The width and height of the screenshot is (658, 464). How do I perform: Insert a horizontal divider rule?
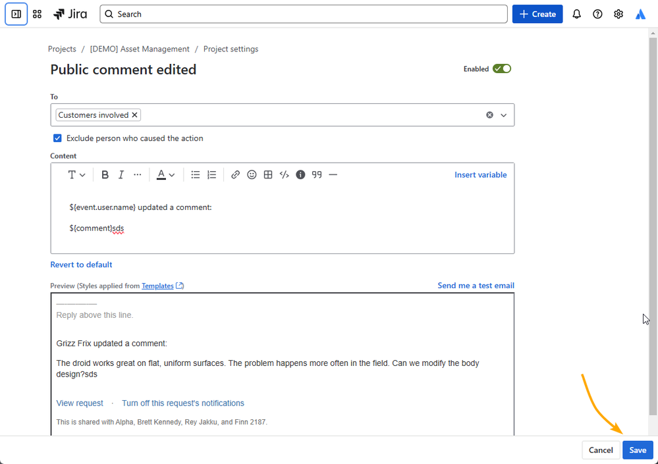click(x=333, y=175)
